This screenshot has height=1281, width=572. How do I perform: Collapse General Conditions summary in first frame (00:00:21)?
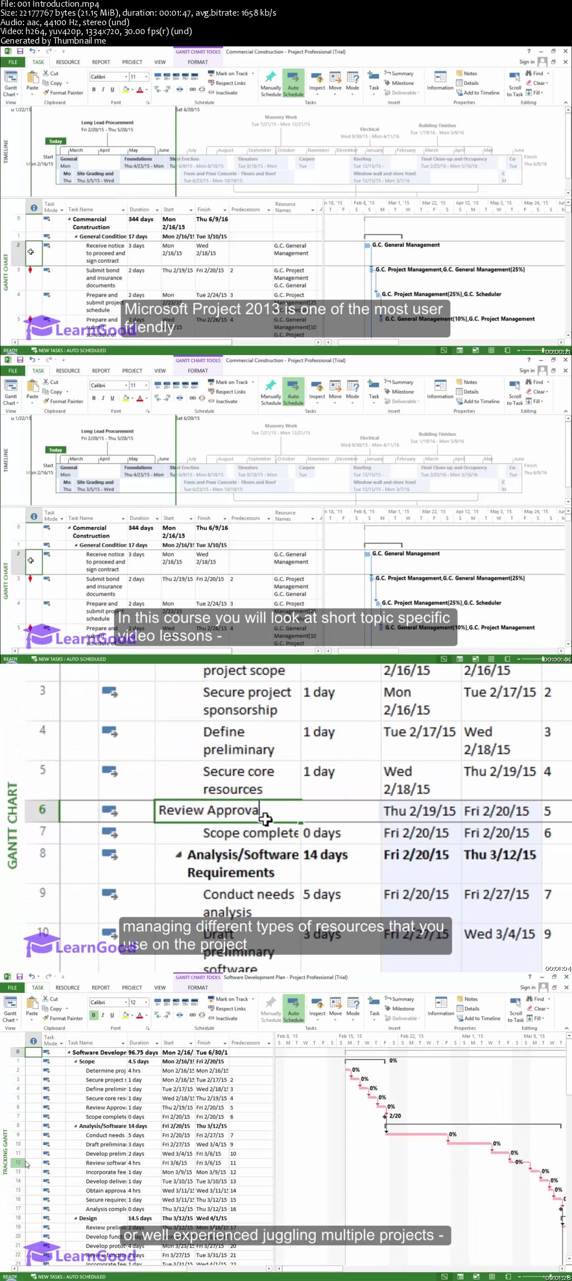coord(77,237)
